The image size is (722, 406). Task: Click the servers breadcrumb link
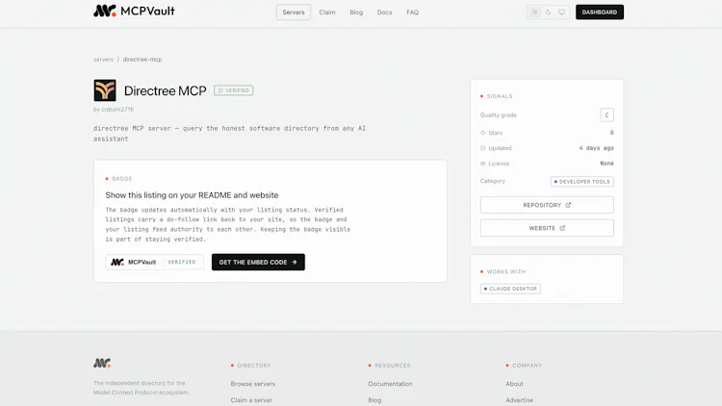pos(103,60)
